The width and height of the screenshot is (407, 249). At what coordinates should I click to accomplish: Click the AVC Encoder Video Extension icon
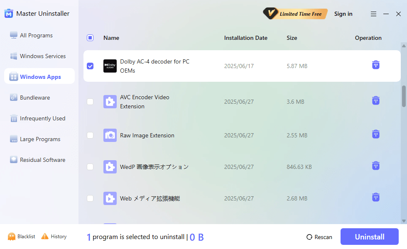coord(110,102)
